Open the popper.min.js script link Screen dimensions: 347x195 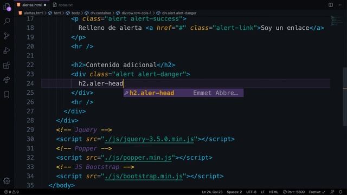[x=138, y=158]
